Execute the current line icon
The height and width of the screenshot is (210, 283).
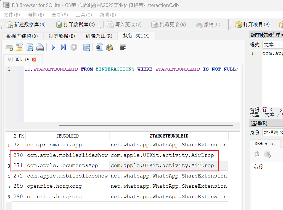(x=63, y=47)
